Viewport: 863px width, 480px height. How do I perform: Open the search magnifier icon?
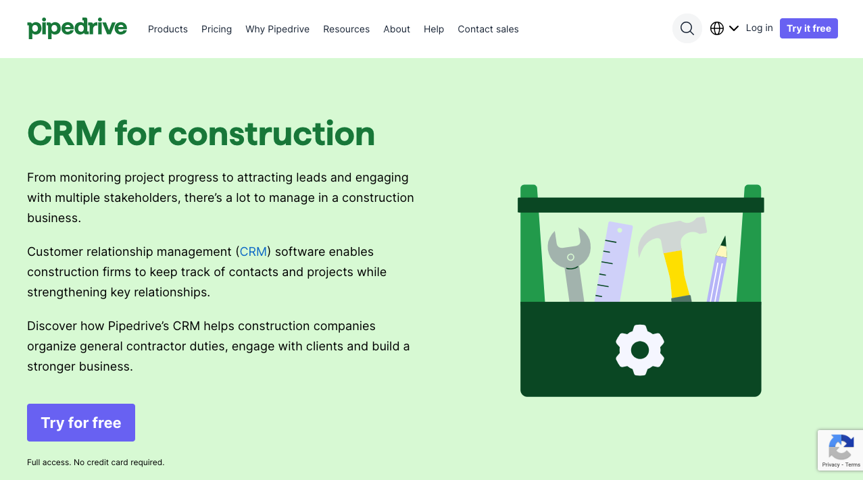(687, 28)
